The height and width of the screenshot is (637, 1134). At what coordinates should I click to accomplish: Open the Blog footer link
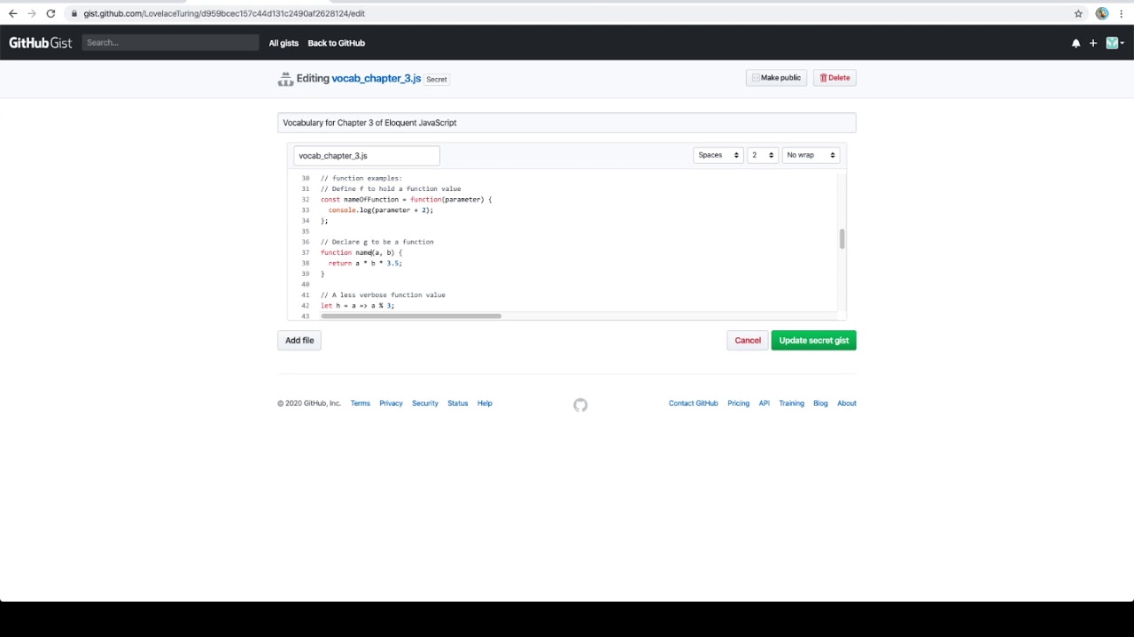[820, 403]
